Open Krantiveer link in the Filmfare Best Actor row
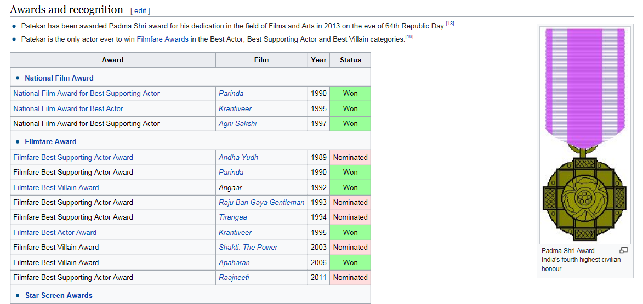Screen dimensions: 643x304 pyautogui.click(x=235, y=232)
